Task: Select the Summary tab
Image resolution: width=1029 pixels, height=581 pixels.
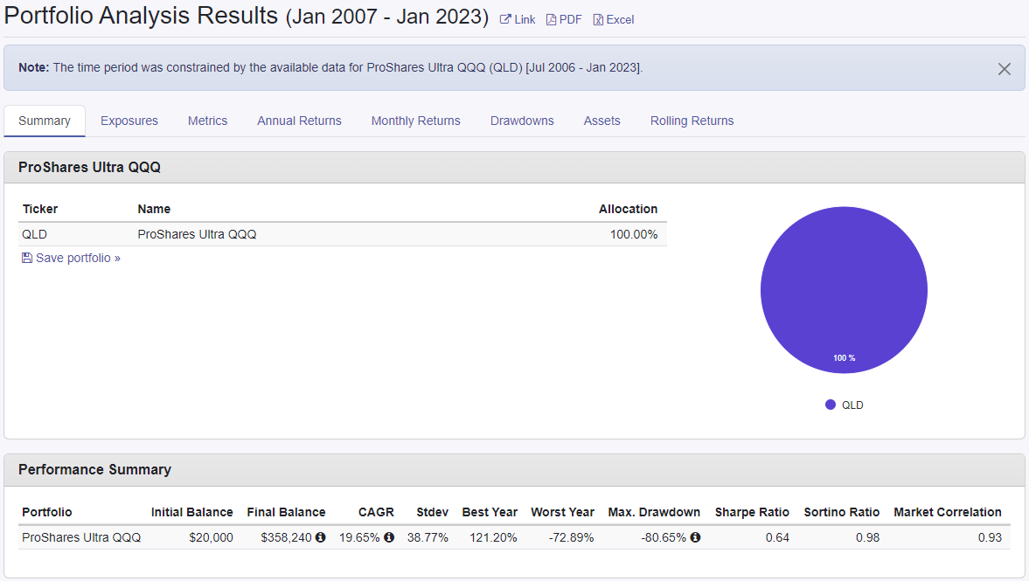Action: point(45,121)
